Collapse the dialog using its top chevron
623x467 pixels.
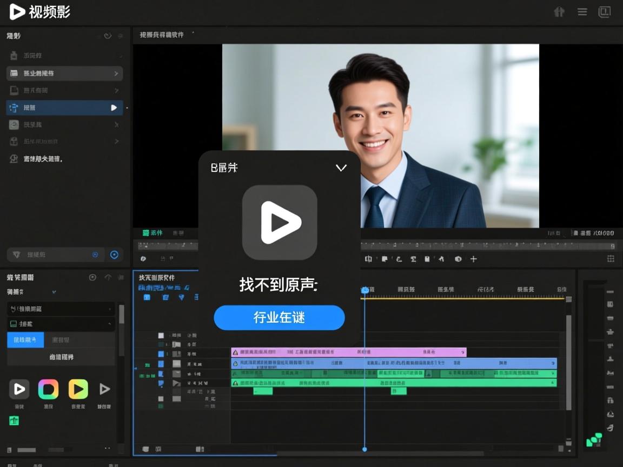[341, 168]
